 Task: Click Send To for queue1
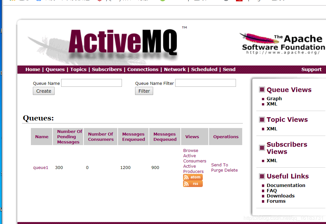tap(220, 165)
